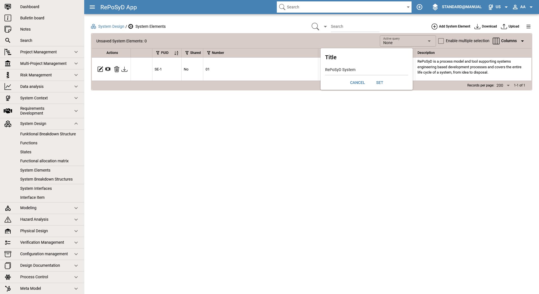Open the Bulletin board info icon
Image resolution: width=539 pixels, height=294 pixels.
(8, 18)
